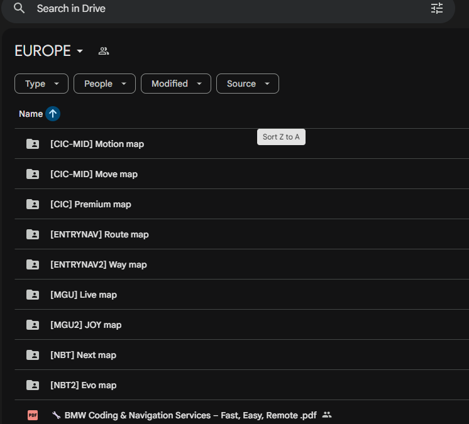Click the PDF file icon
The image size is (469, 424).
click(33, 415)
